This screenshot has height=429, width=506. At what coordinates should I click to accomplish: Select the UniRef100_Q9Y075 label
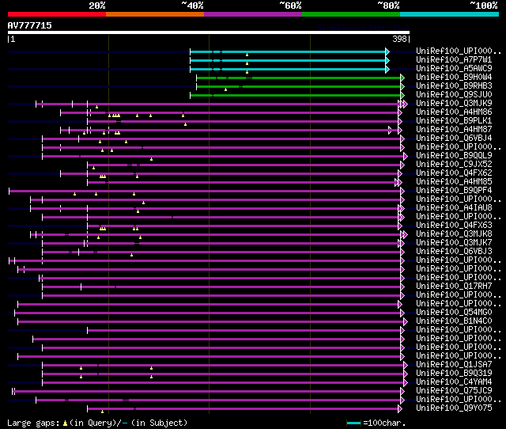coord(454,408)
